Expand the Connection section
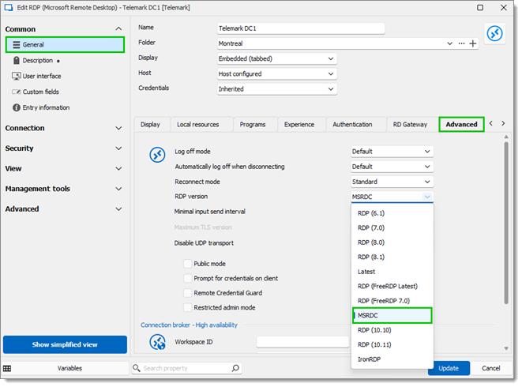The image size is (522, 387). (118, 128)
